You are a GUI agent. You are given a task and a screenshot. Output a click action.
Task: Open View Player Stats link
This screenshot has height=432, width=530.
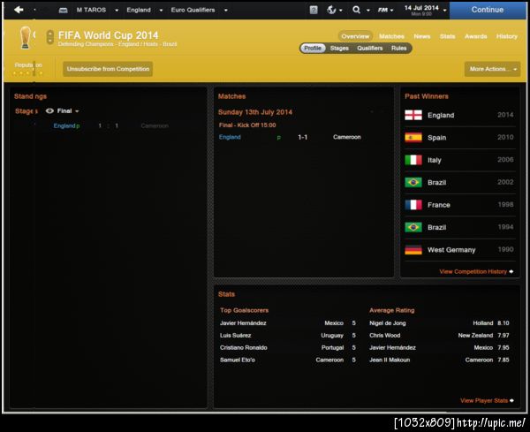(x=487, y=400)
